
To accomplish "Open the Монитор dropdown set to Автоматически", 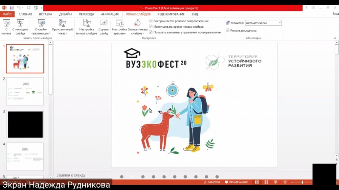I will point(263,23).
